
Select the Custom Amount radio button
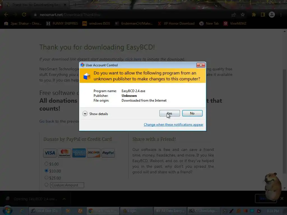point(46,185)
